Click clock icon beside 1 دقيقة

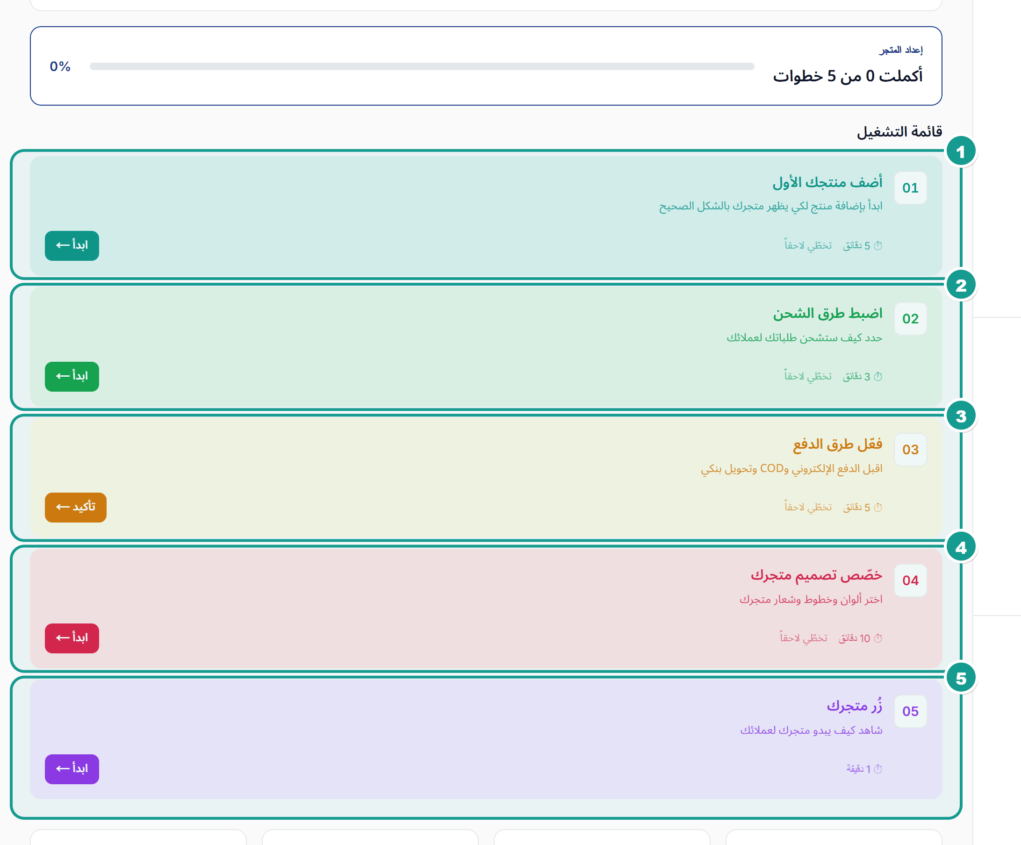click(x=877, y=769)
